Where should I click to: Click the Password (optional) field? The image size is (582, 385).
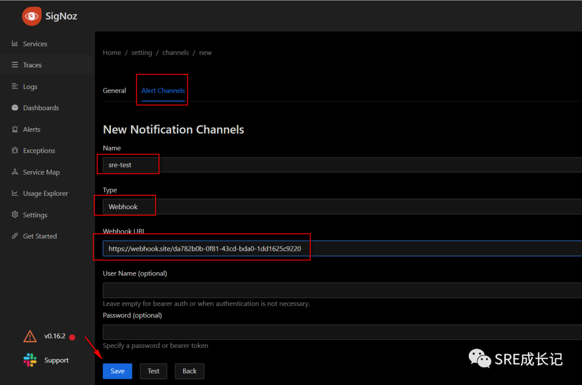[x=342, y=332]
